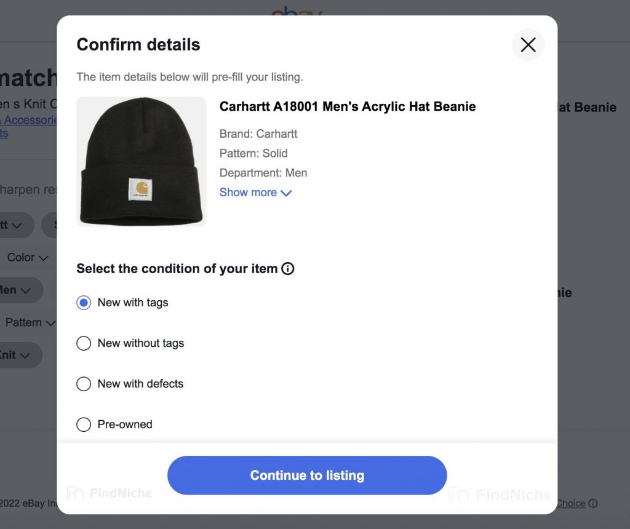
Task: Click the Carhartt A18001 product title
Action: coord(348,106)
